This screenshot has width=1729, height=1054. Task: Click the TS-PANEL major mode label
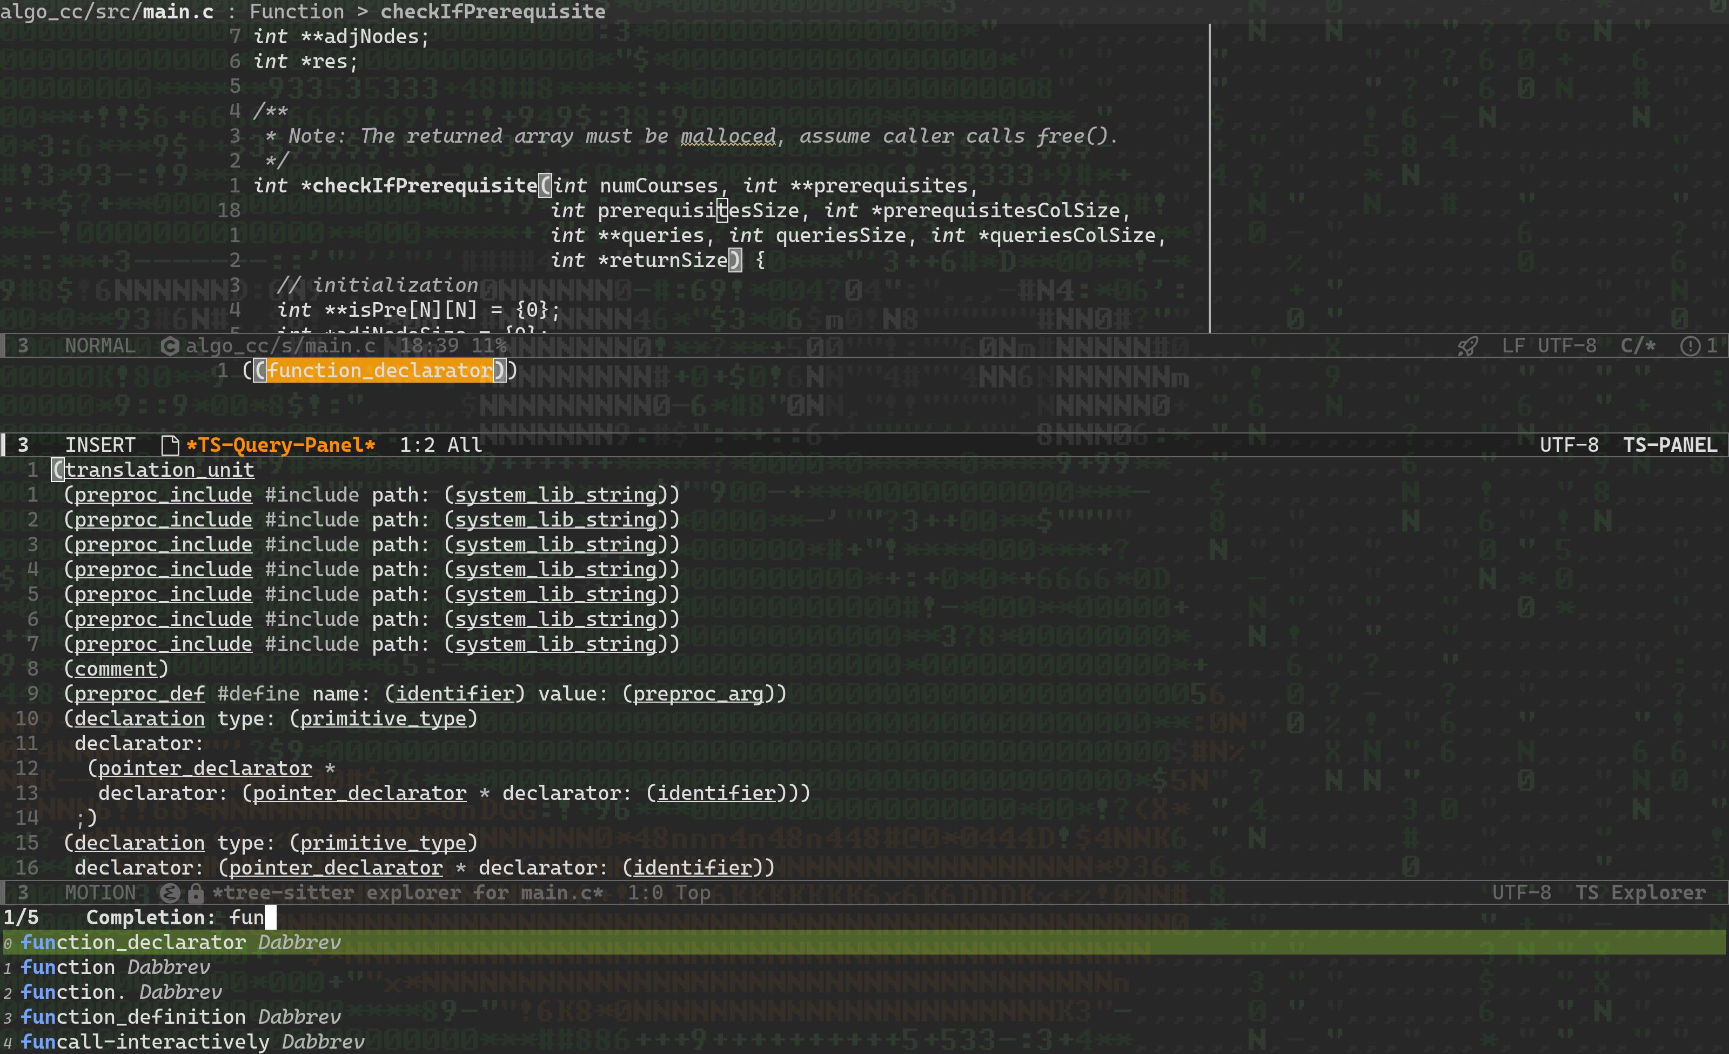1670,445
